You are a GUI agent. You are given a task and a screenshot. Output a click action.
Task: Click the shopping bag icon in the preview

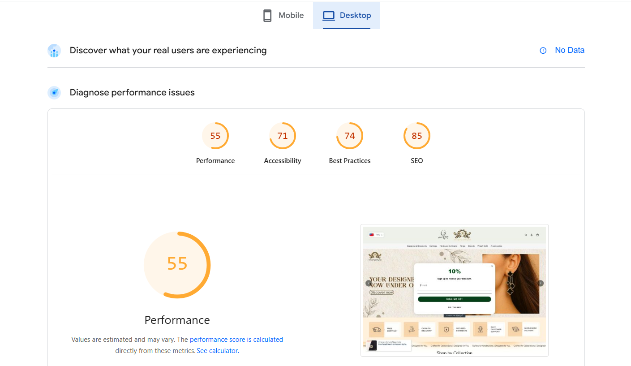[537, 235]
